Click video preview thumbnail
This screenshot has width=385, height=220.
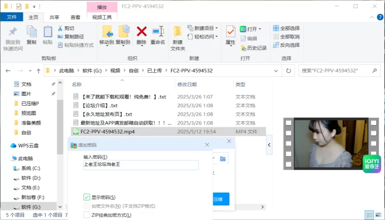tap(331, 144)
